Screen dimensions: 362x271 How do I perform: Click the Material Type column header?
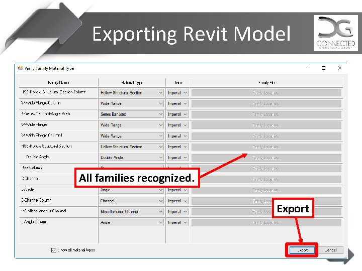click(132, 82)
